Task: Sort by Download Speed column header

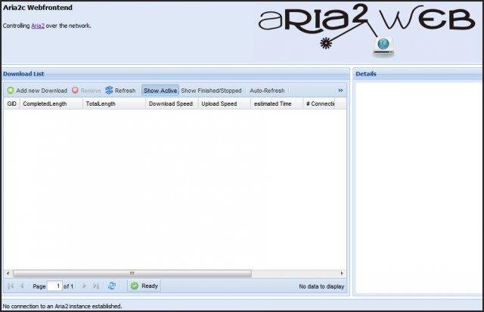Action: tap(172, 104)
